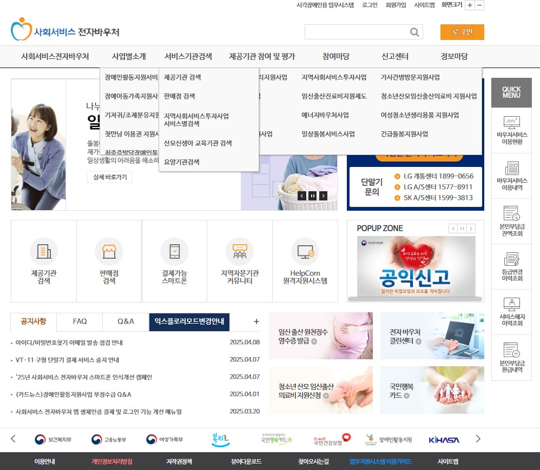Click the search magnifier icon

(x=414, y=32)
